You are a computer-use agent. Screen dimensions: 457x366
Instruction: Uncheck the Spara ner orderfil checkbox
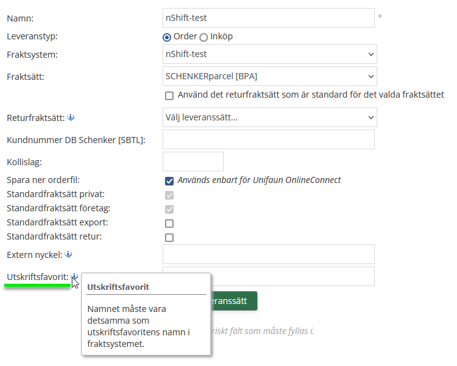click(169, 181)
